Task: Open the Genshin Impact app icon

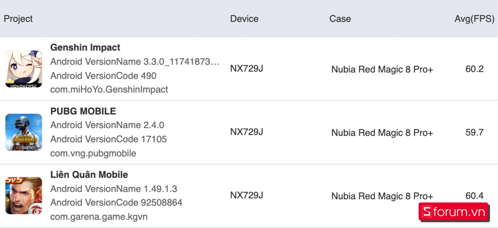Action: click(x=24, y=69)
